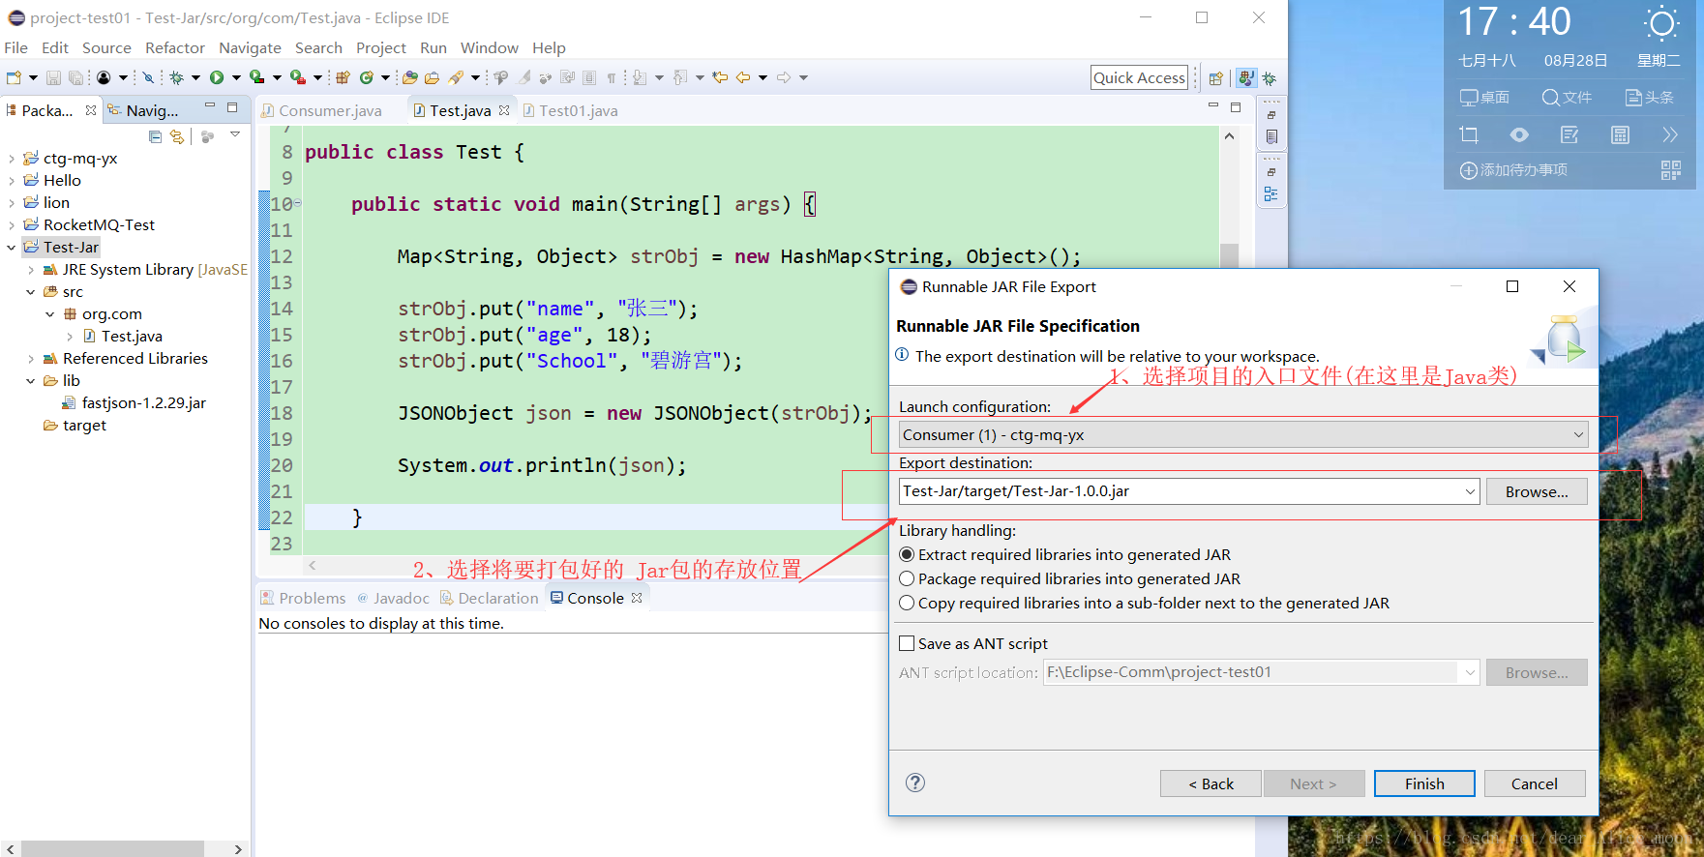Click the QR code icon in desktop widget
The image size is (1704, 857).
tap(1671, 170)
